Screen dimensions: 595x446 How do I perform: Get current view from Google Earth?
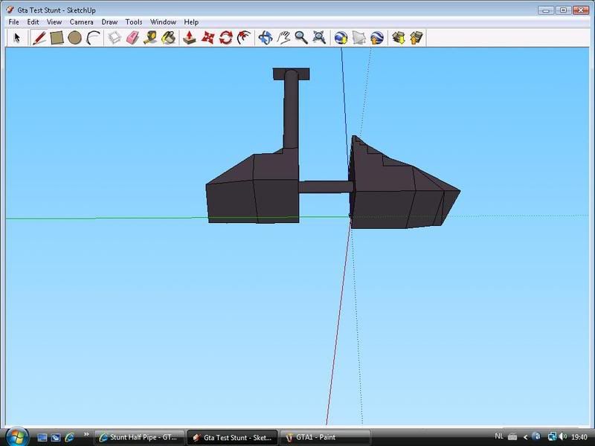[x=341, y=38]
